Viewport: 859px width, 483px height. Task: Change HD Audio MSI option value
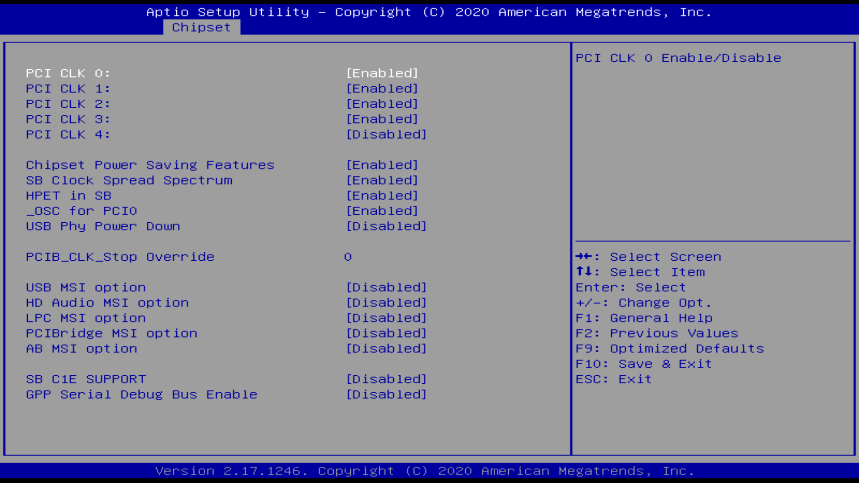(386, 303)
